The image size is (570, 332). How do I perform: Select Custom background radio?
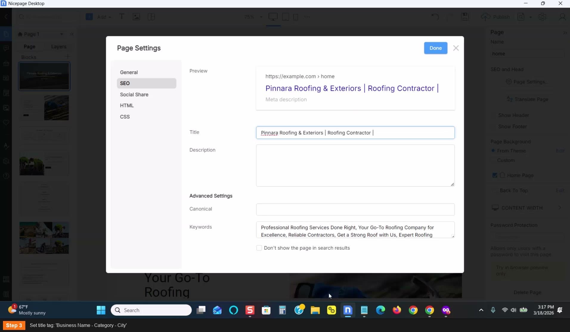pos(493,160)
